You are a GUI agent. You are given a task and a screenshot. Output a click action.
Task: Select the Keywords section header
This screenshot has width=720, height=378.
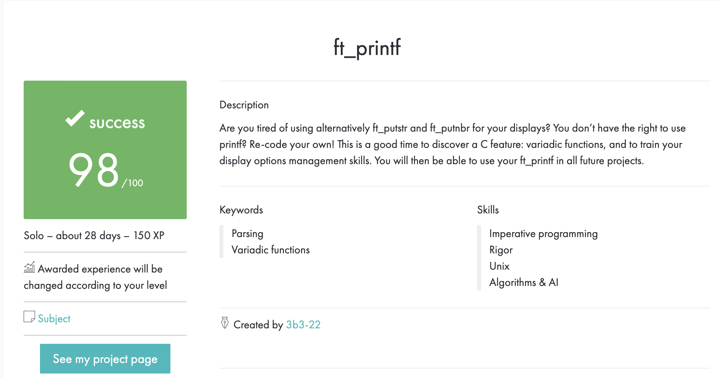point(241,210)
